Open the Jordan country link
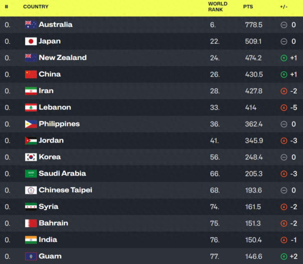The height and width of the screenshot is (264, 303). tap(51, 140)
